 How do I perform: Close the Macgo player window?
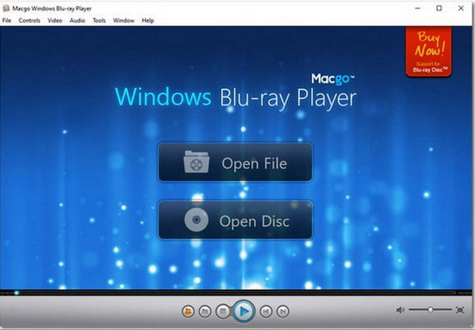pyautogui.click(x=461, y=8)
